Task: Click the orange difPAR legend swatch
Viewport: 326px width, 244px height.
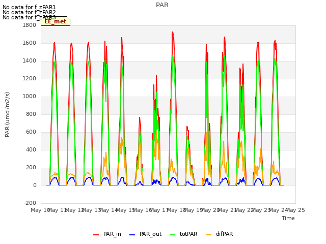Action: pos(208,235)
